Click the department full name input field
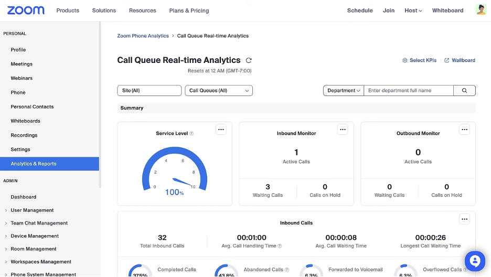This screenshot has width=491, height=277. pos(409,91)
